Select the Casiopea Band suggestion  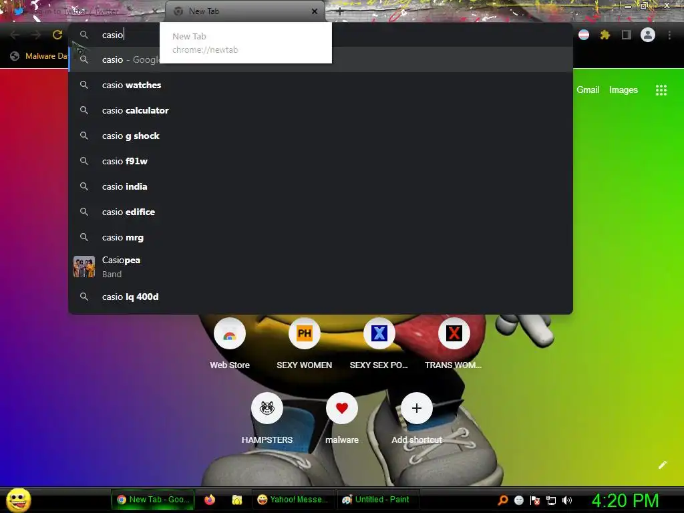pyautogui.click(x=321, y=267)
